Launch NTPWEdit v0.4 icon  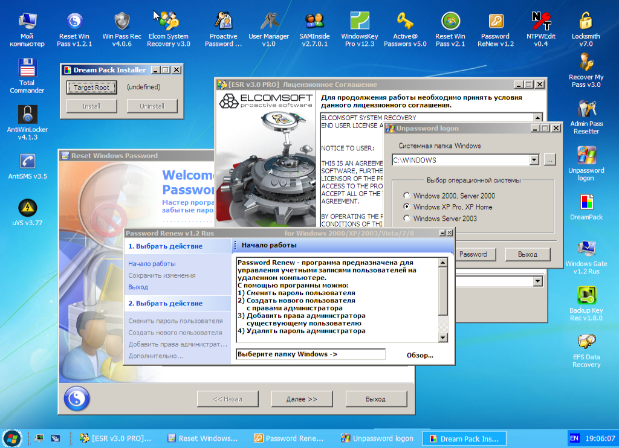click(541, 30)
